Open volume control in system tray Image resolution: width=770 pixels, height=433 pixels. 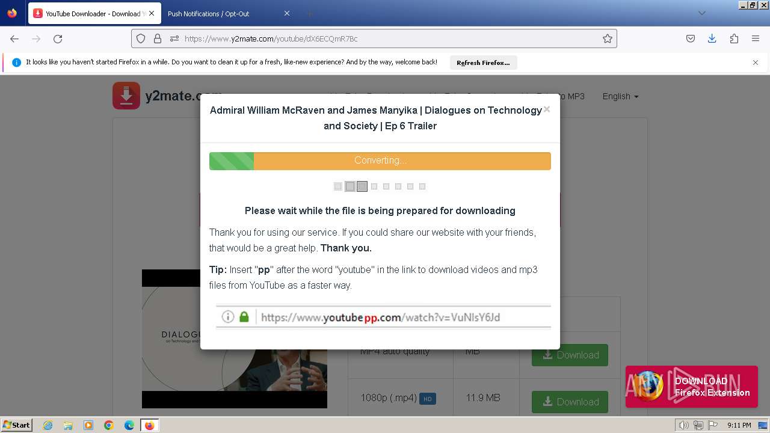684,425
